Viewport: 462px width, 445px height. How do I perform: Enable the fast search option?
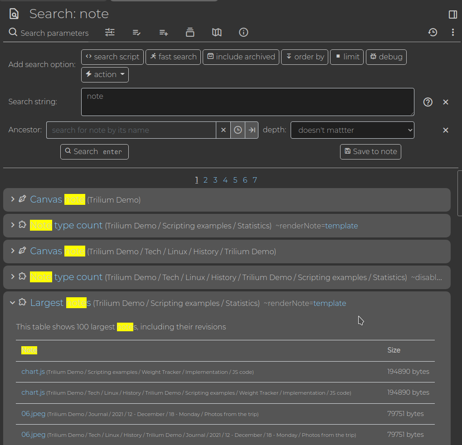click(x=173, y=57)
